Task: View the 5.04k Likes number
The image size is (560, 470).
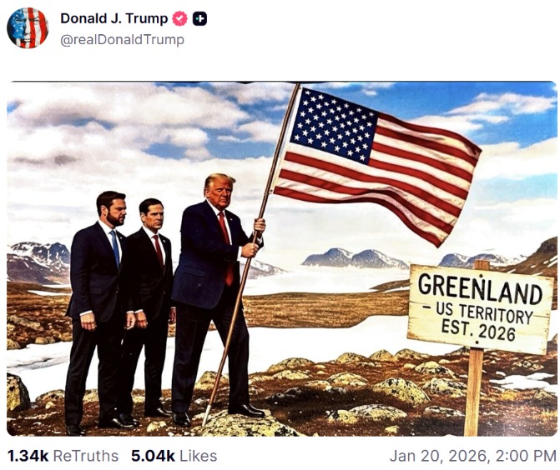Action: click(153, 456)
